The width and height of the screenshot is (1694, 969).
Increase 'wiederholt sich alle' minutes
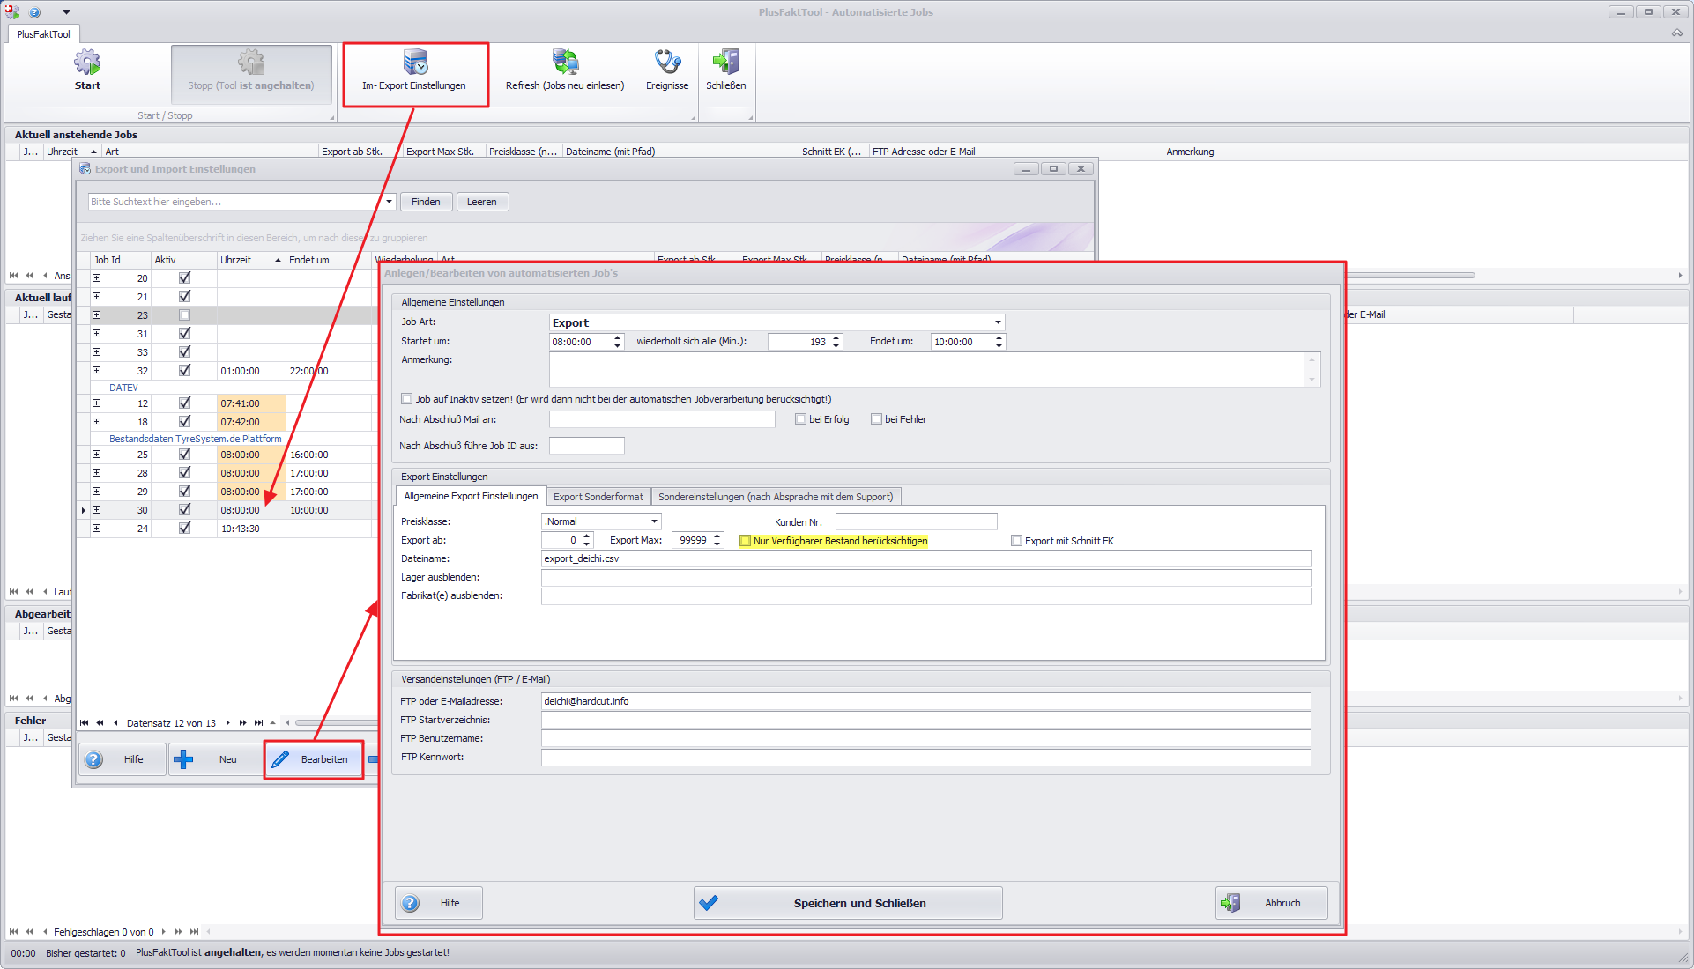point(836,337)
